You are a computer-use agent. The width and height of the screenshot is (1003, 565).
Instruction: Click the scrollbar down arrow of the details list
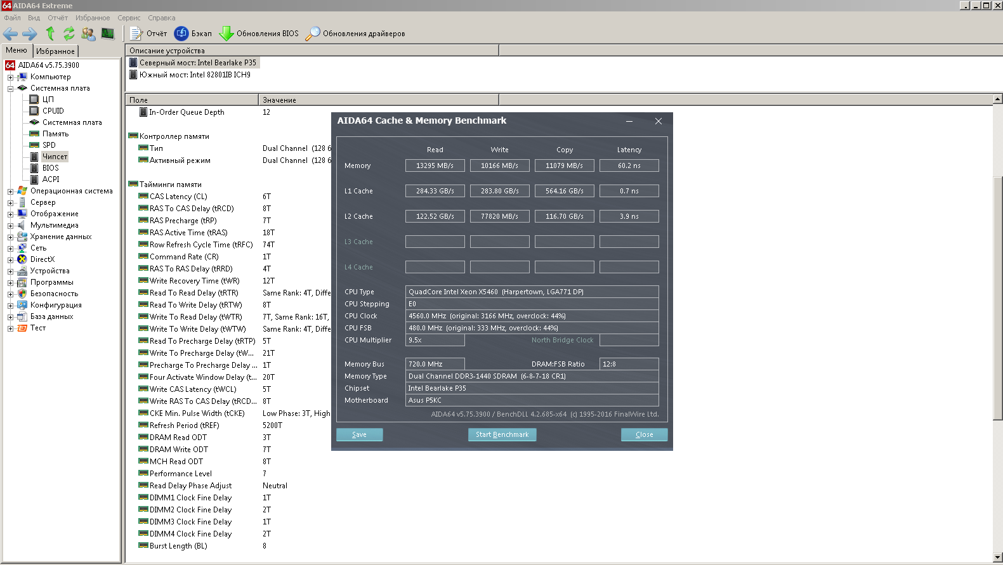point(998,557)
